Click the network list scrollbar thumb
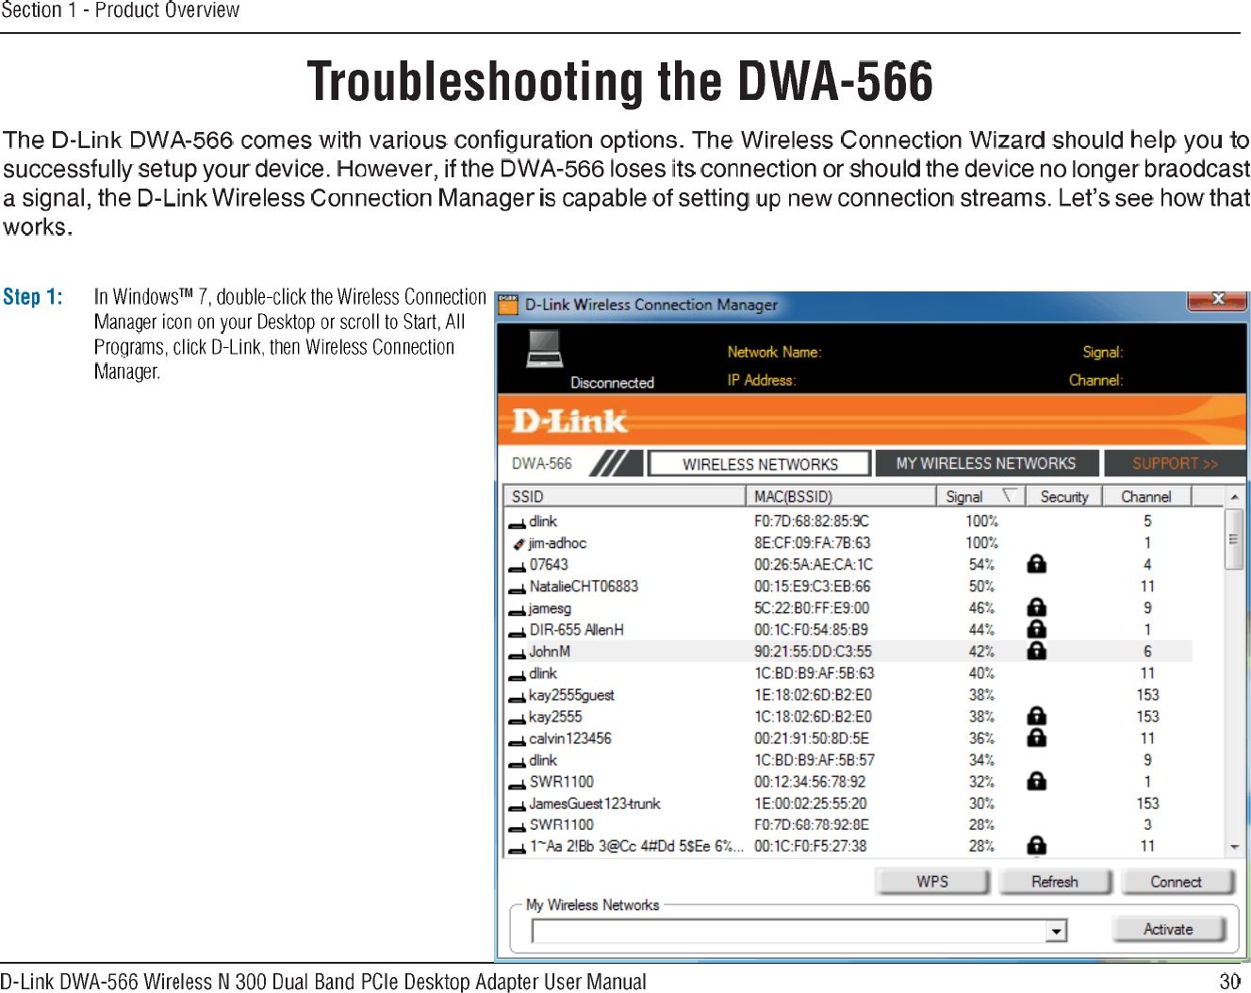This screenshot has height=993, width=1251. [1234, 539]
